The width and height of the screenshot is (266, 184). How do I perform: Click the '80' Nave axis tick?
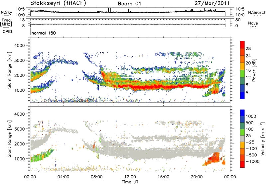(238, 20)
